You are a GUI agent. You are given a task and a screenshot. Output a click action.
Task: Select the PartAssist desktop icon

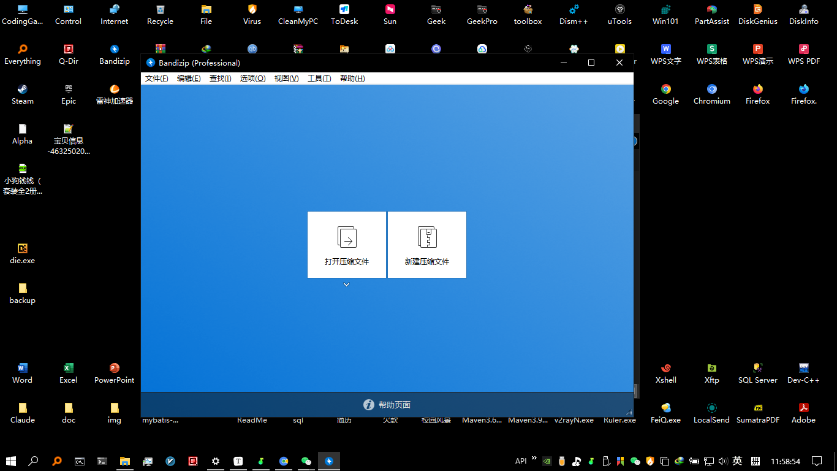[x=712, y=14]
